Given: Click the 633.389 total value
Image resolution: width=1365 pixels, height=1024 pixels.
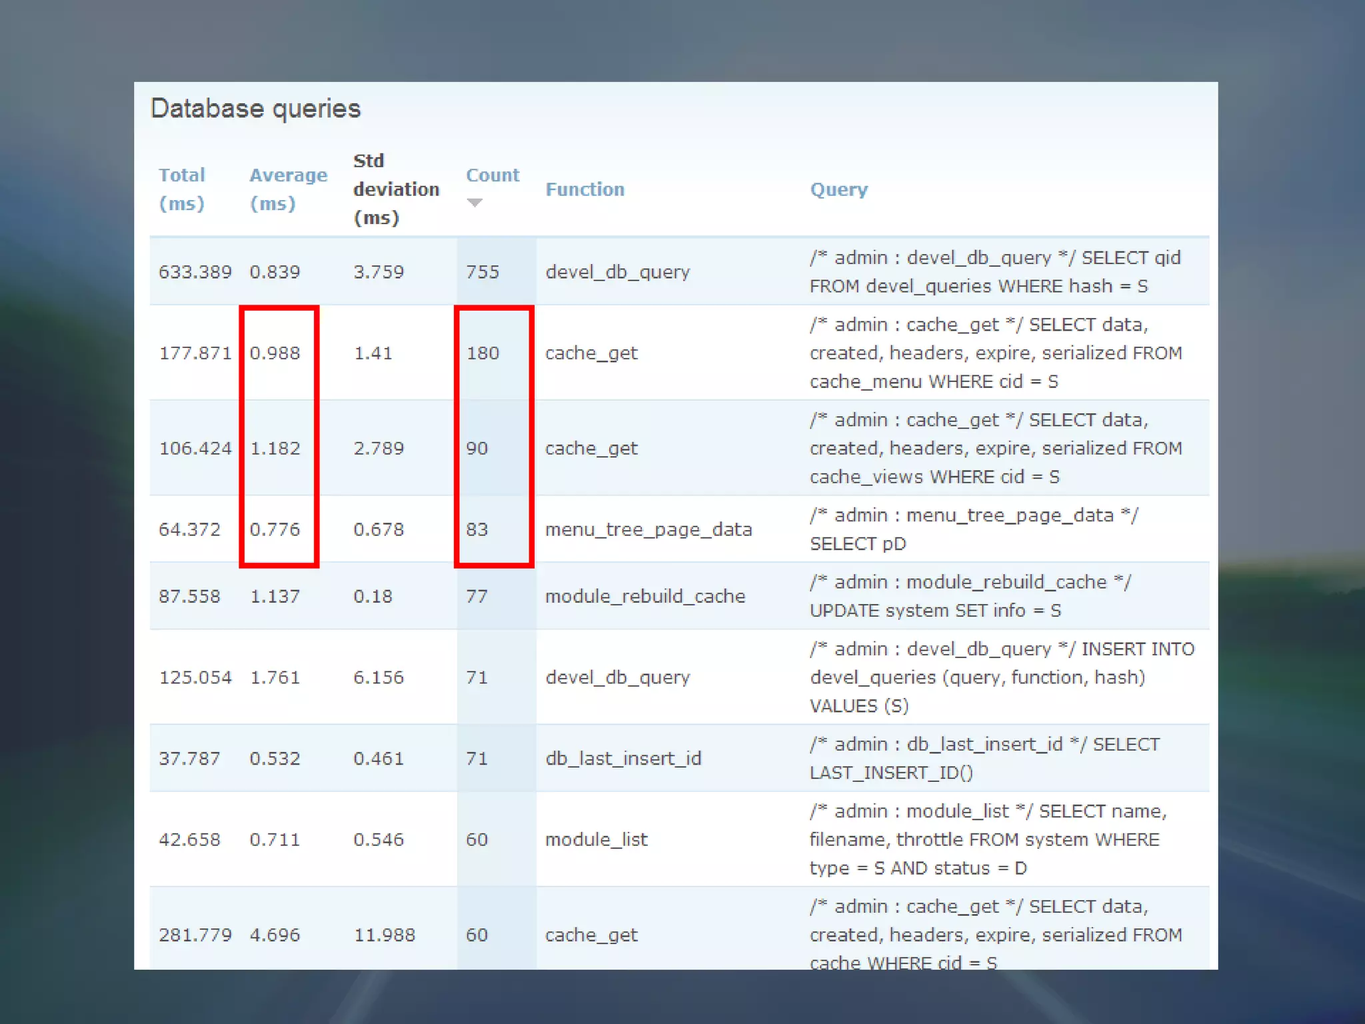Looking at the screenshot, I should pos(195,272).
